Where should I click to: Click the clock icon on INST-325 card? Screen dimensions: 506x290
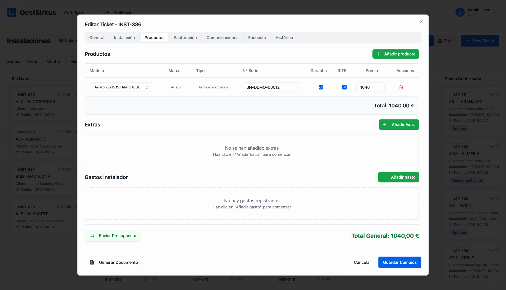(59, 94)
